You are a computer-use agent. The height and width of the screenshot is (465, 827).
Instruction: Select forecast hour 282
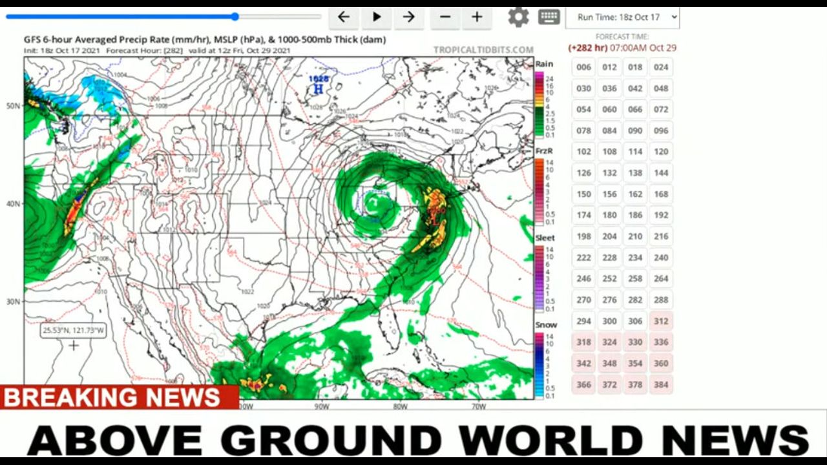[x=635, y=300]
